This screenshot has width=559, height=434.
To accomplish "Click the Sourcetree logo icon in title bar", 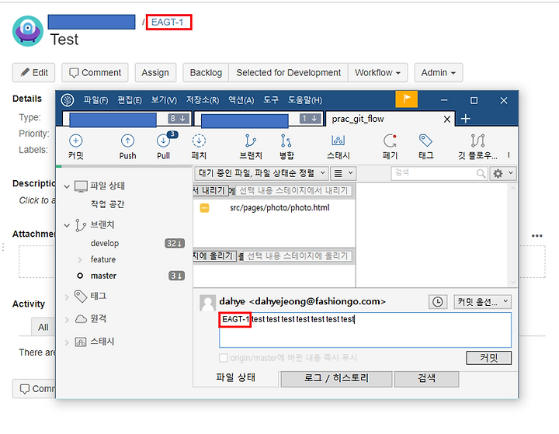I will [x=68, y=100].
